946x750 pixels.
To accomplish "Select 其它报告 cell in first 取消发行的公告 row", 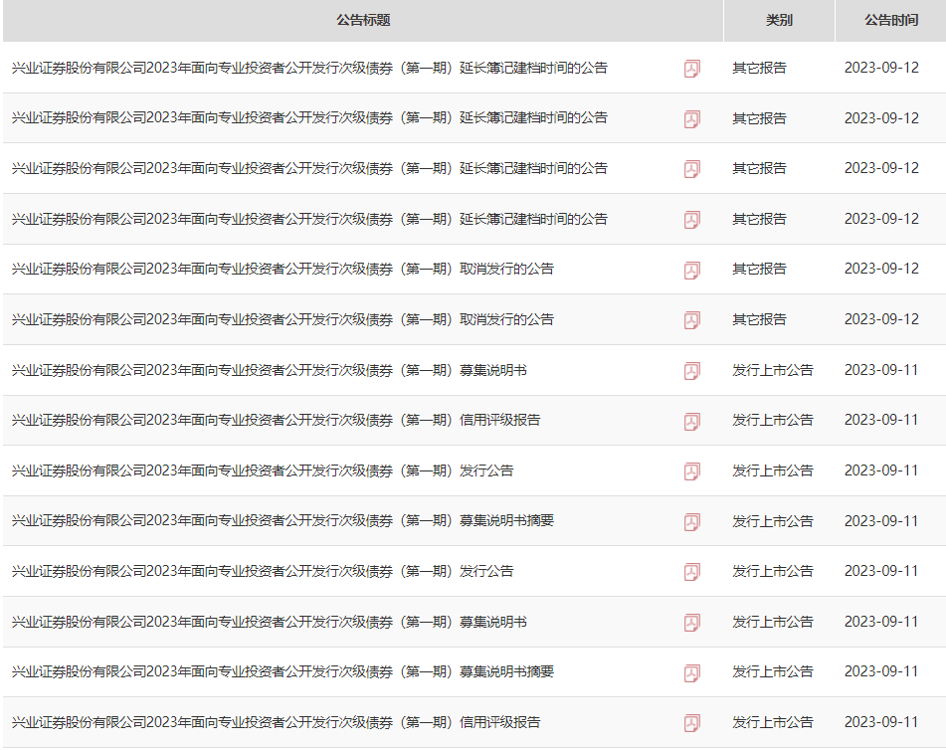I will (x=759, y=269).
